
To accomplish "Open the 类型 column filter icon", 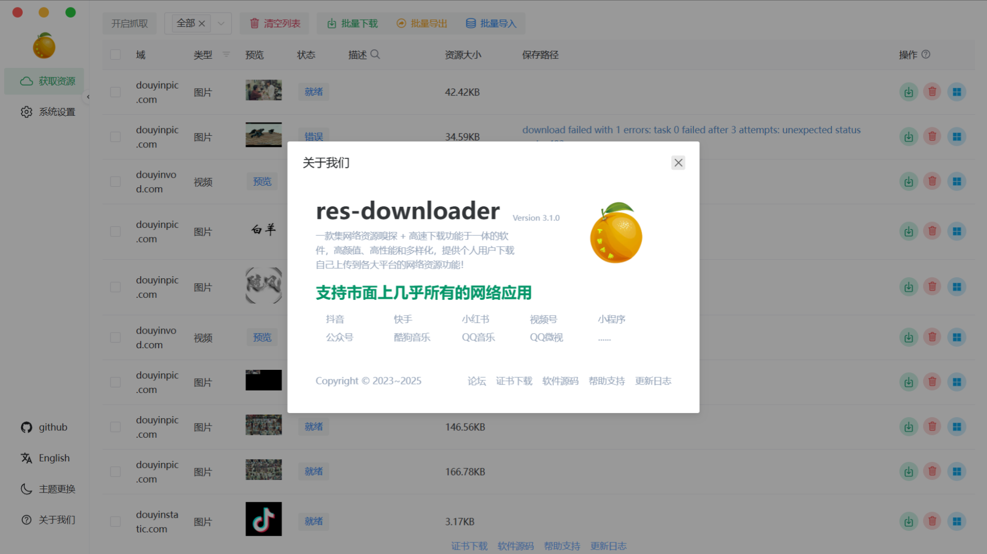I will coord(226,54).
